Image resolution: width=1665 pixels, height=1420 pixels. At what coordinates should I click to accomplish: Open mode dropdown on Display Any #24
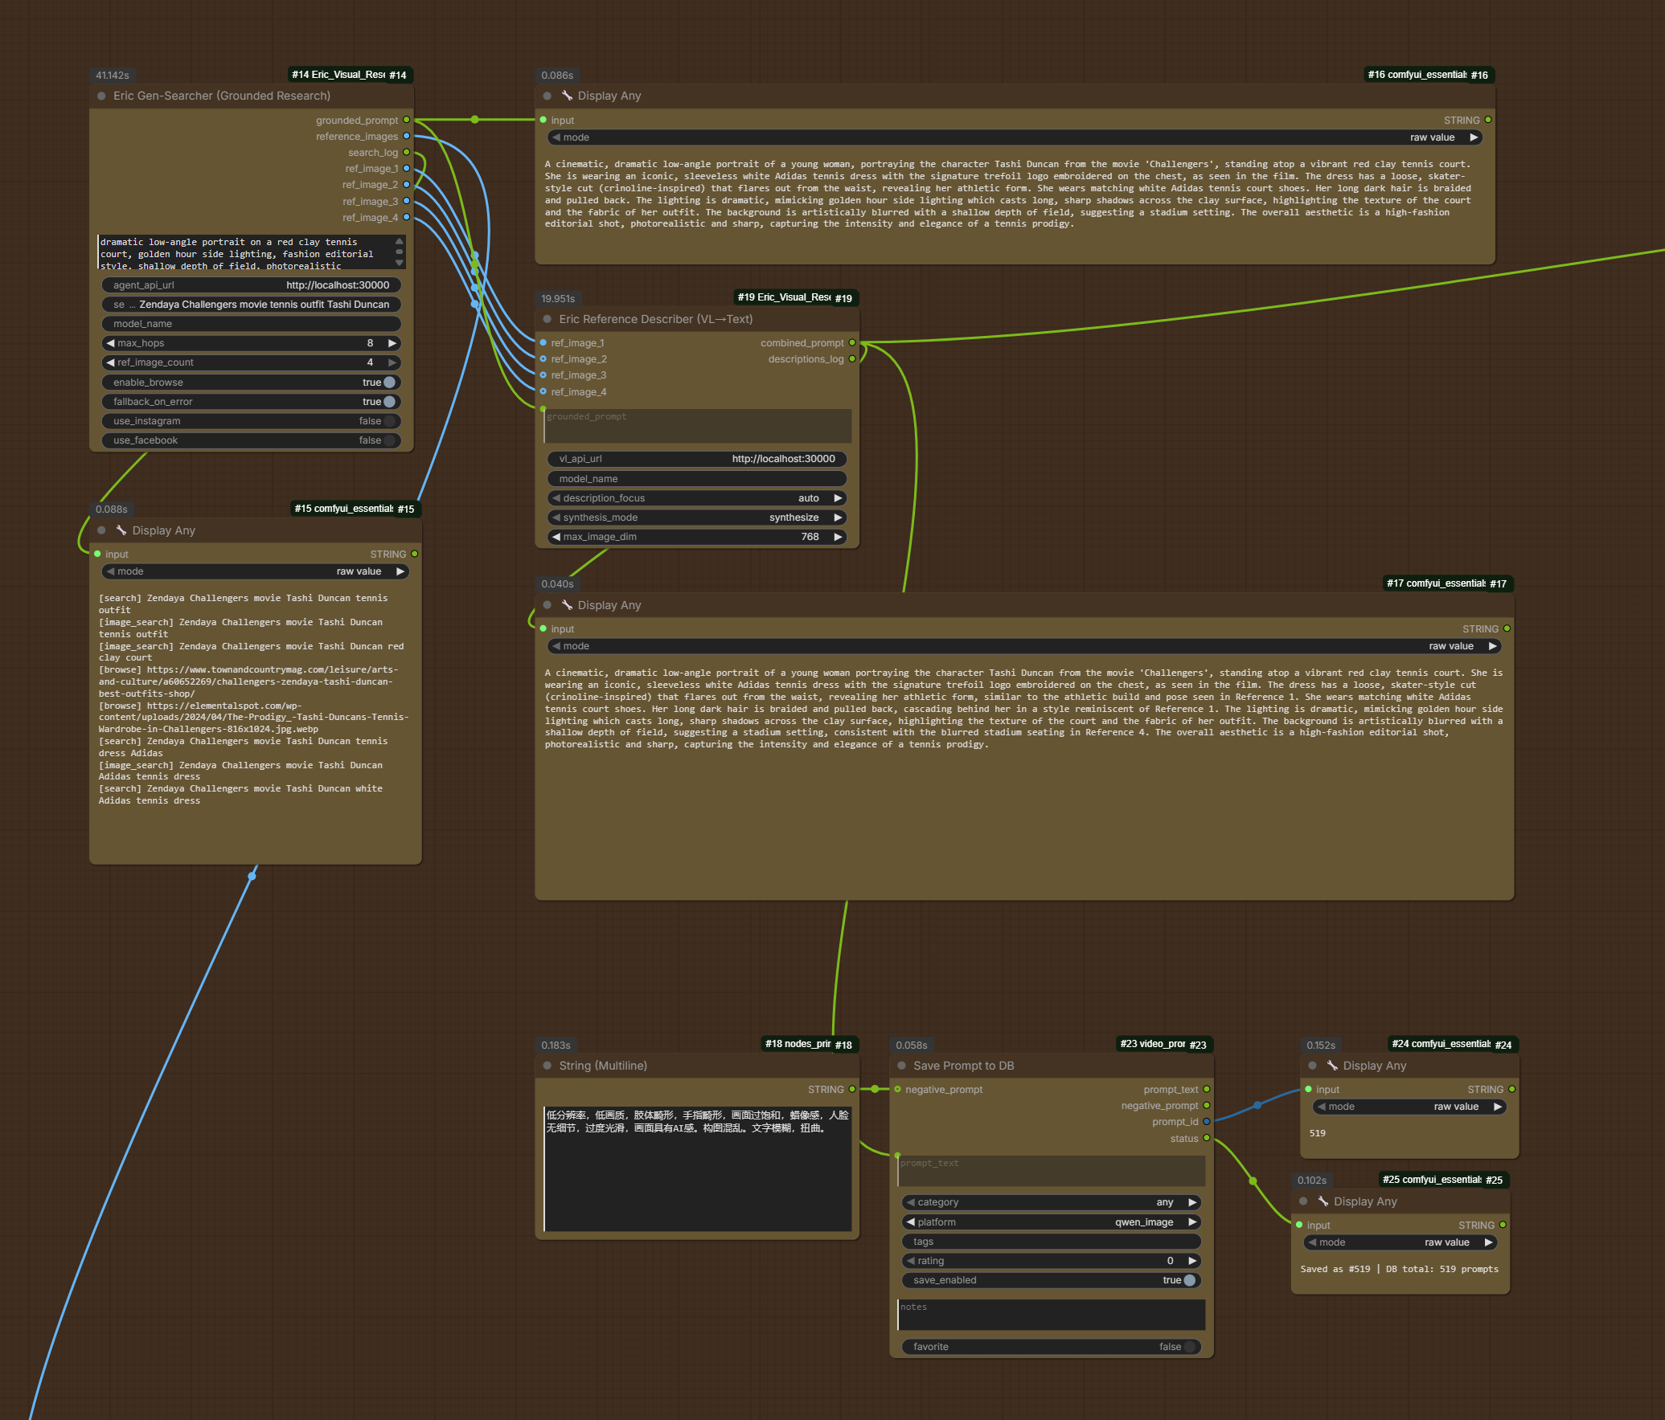pos(1410,1107)
